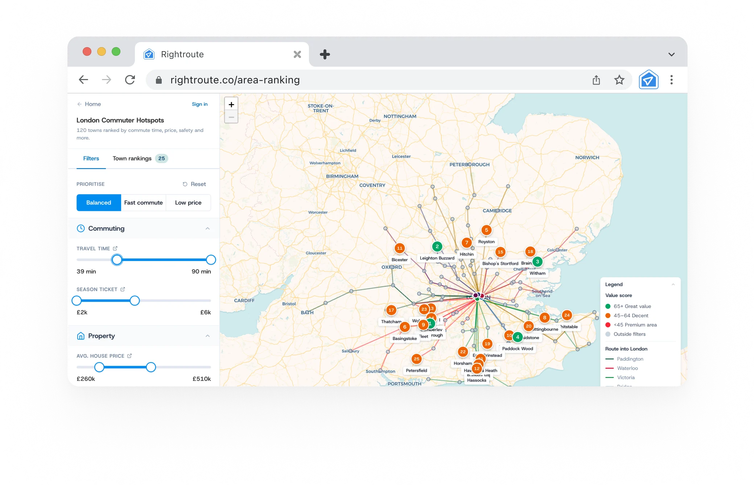Open Travel Time external link icon
The height and width of the screenshot is (485, 755).
(115, 248)
